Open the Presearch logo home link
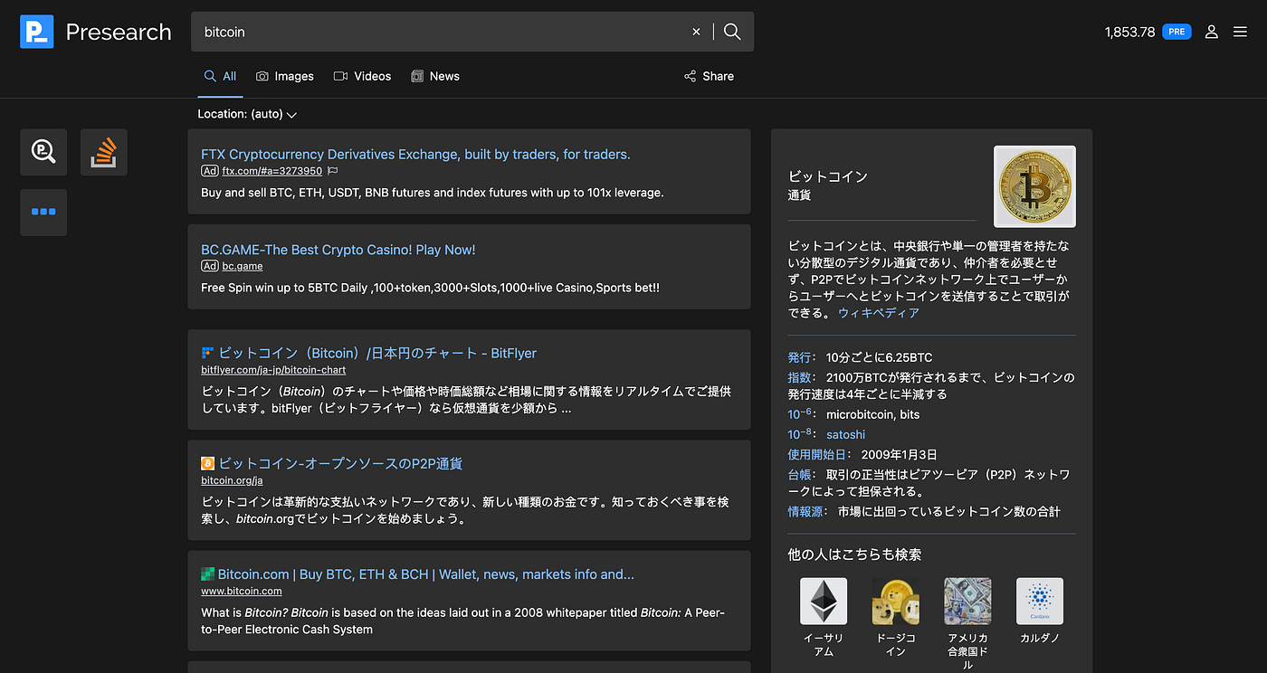Viewport: 1267px width, 673px height. pyautogui.click(x=95, y=32)
